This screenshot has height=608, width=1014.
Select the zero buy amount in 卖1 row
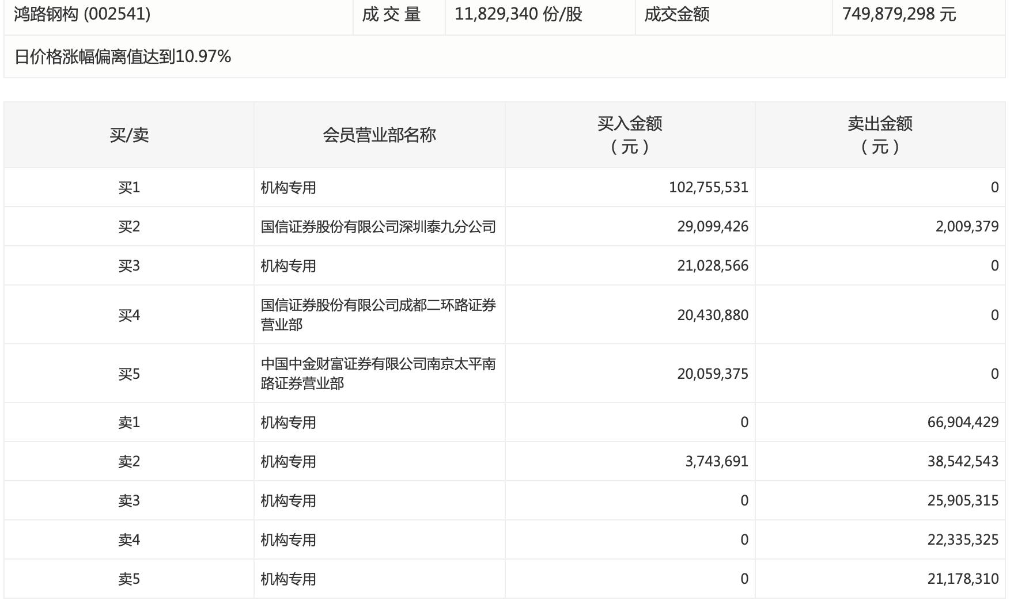coord(744,423)
